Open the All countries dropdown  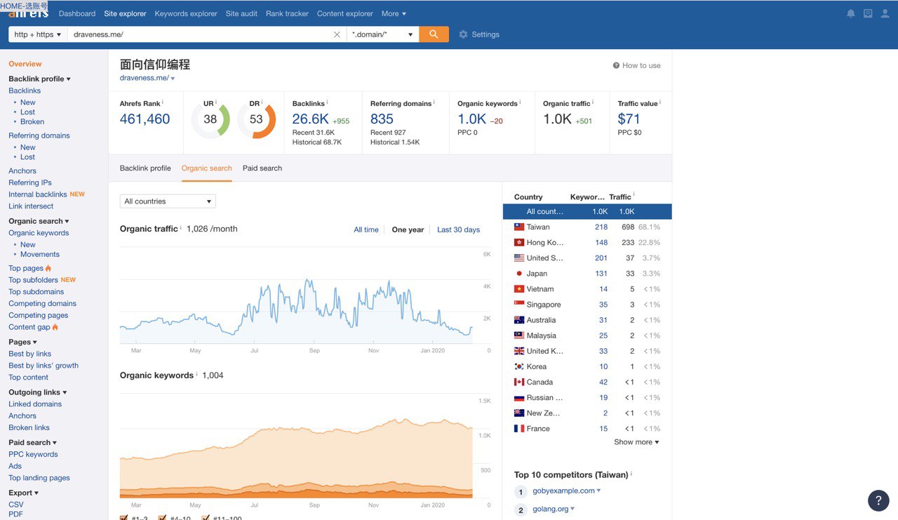[x=168, y=201]
